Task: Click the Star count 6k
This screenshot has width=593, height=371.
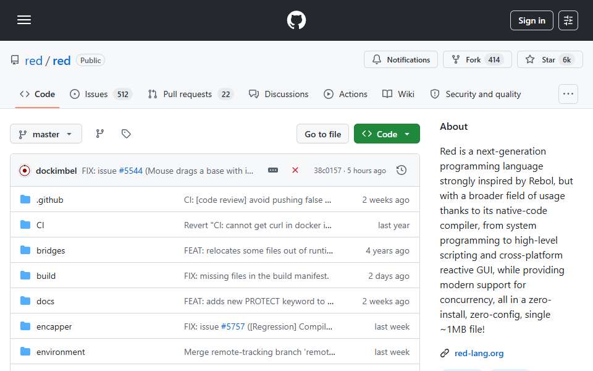Action: coord(566,60)
